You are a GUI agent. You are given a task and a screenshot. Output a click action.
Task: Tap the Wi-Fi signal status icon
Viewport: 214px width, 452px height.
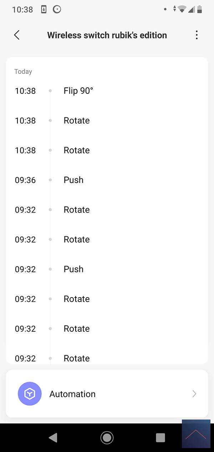click(x=183, y=10)
